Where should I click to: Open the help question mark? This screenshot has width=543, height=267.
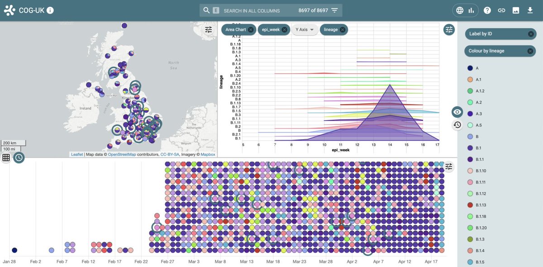[x=487, y=10]
